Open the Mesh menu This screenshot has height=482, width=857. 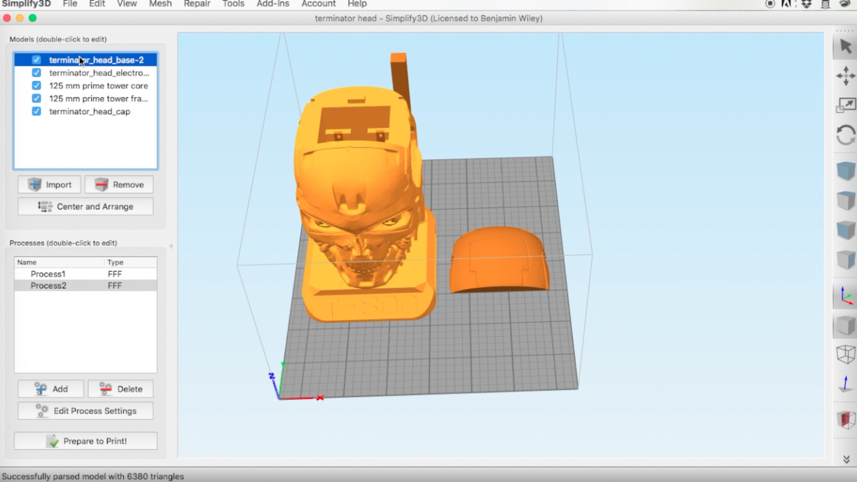(160, 4)
